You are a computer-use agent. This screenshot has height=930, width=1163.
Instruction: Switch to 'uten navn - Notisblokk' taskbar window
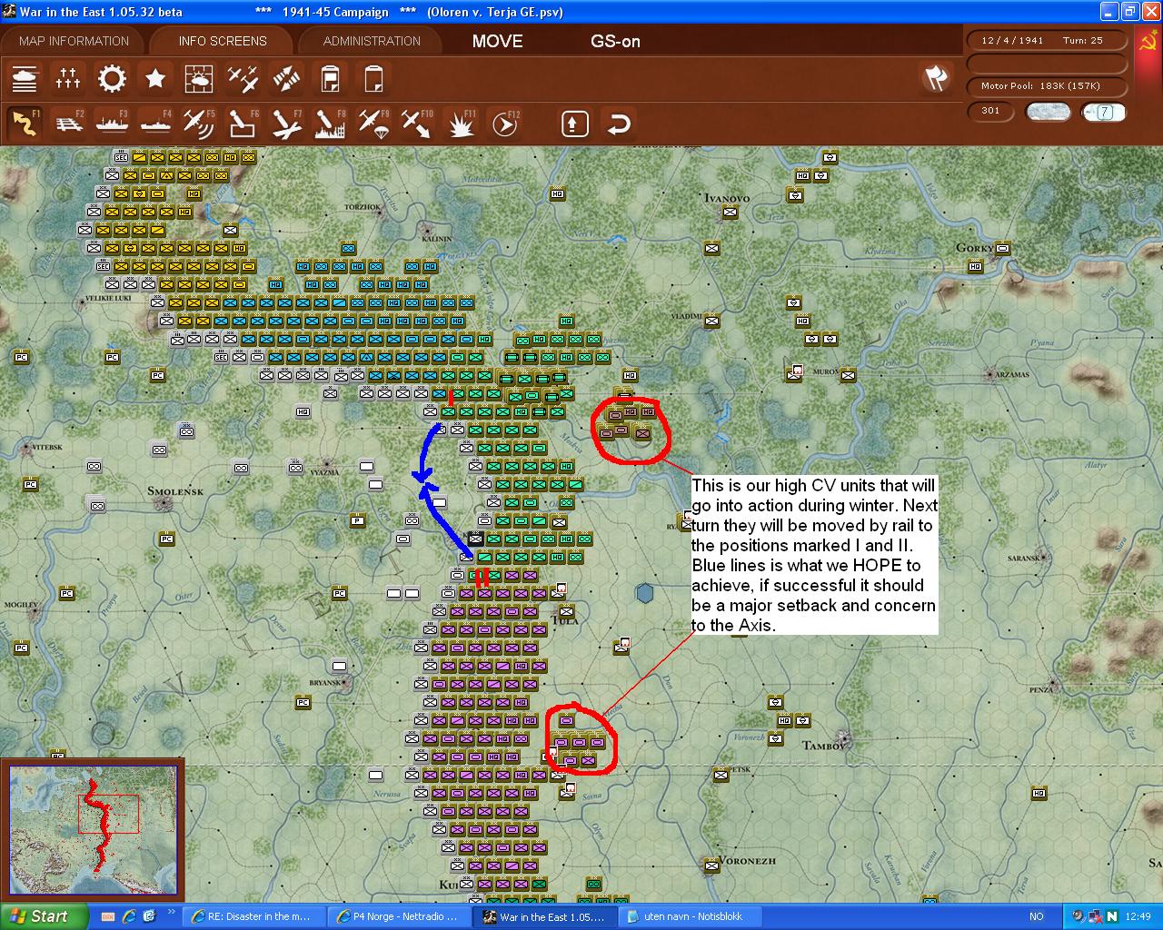692,916
